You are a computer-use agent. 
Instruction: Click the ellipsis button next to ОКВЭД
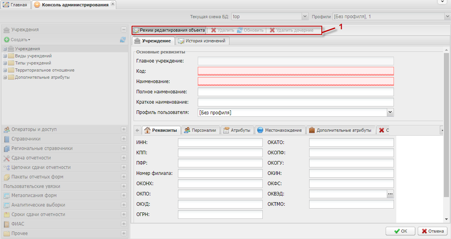390,194
